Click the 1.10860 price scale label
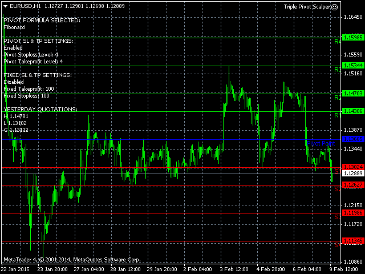 click(x=353, y=262)
